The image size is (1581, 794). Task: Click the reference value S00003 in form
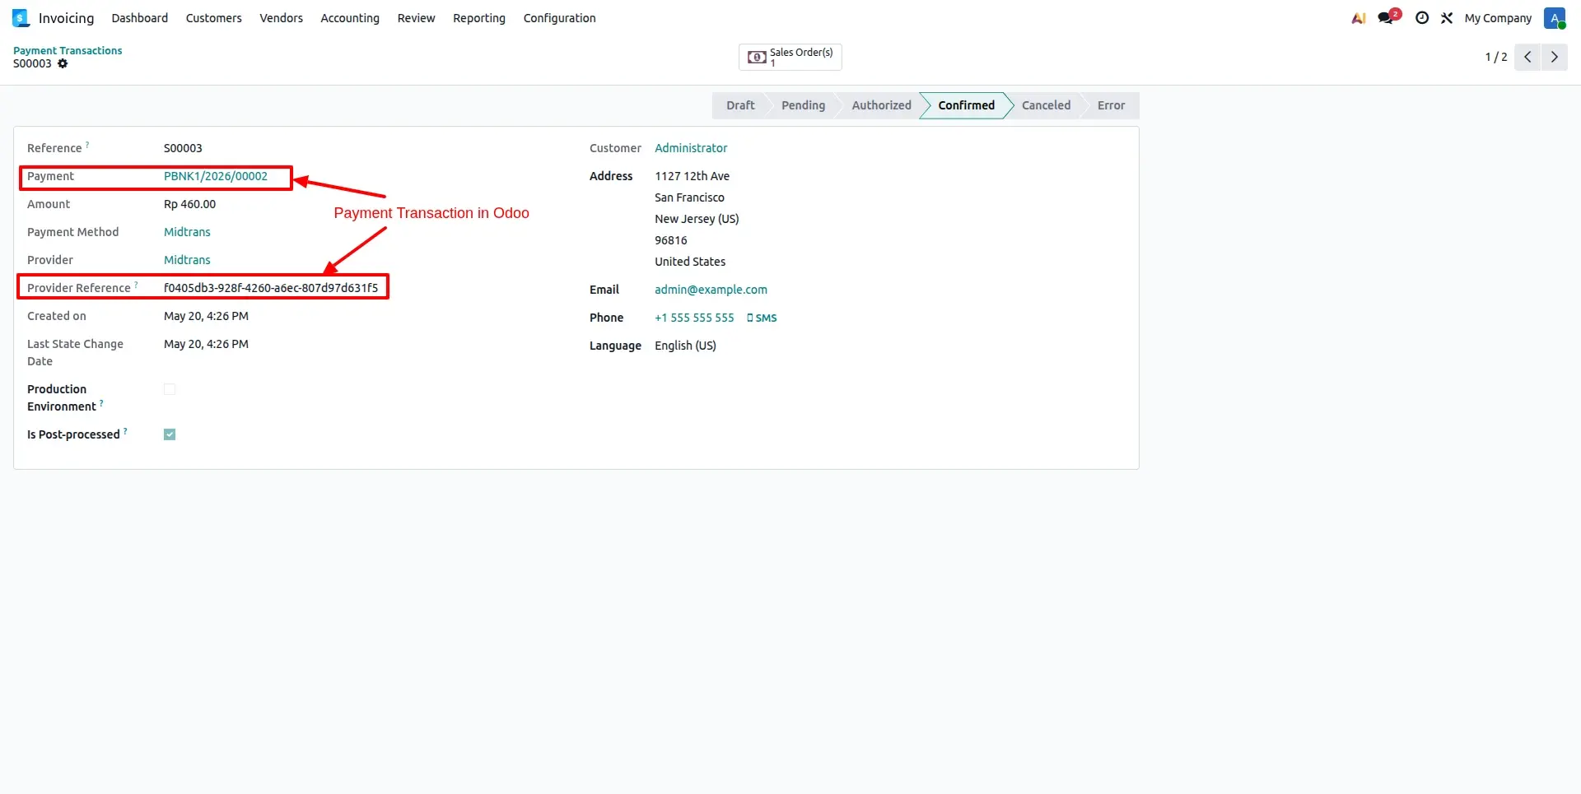pos(183,148)
